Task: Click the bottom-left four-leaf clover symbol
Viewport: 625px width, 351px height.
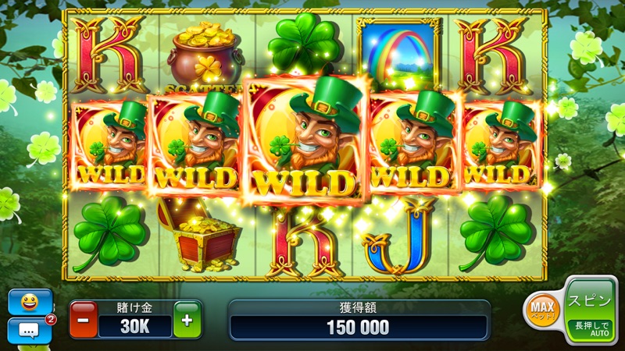Action: point(109,233)
